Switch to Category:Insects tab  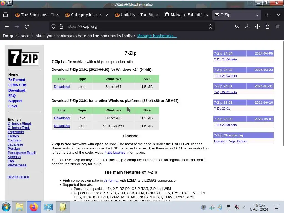tap(87, 15)
